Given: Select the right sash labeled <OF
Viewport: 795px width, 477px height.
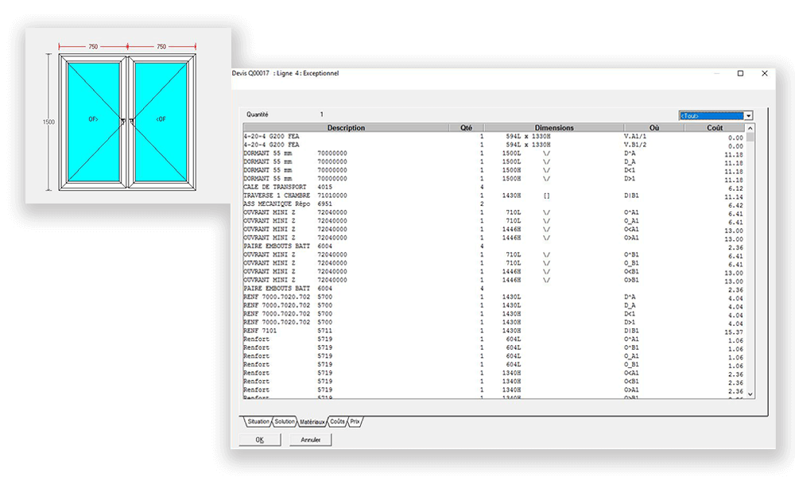Looking at the screenshot, I should click(x=161, y=120).
